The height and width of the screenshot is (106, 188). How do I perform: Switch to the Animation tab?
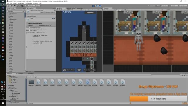click(30, 73)
